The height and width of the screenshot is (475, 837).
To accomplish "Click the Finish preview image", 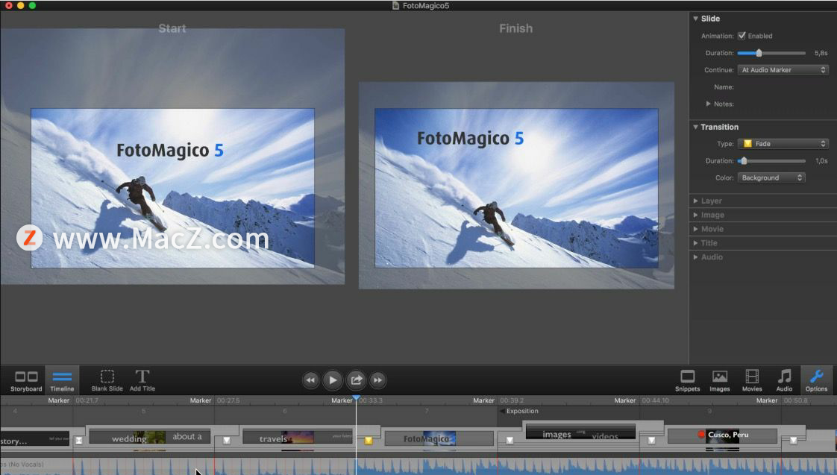I will pyautogui.click(x=516, y=188).
